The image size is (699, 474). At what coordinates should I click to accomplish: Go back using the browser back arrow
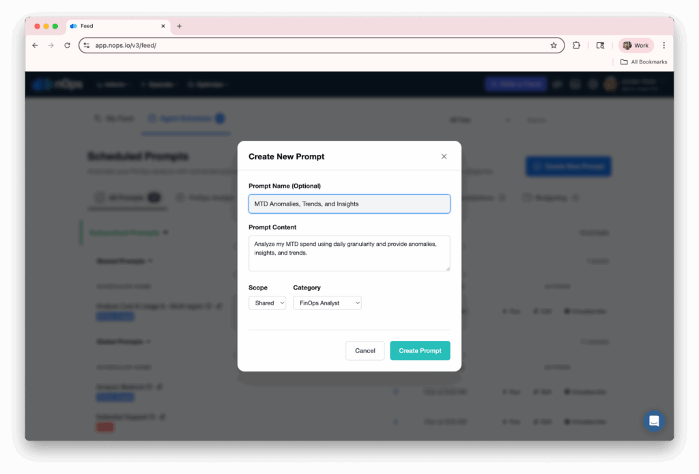click(35, 46)
